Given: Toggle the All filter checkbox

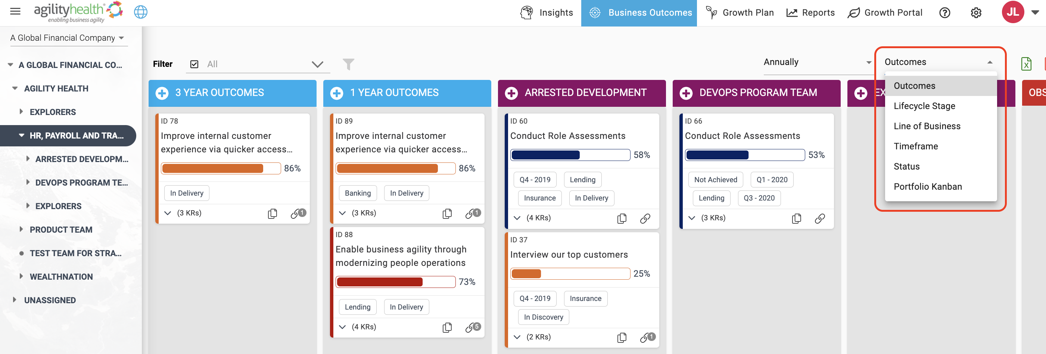Looking at the screenshot, I should click(194, 64).
